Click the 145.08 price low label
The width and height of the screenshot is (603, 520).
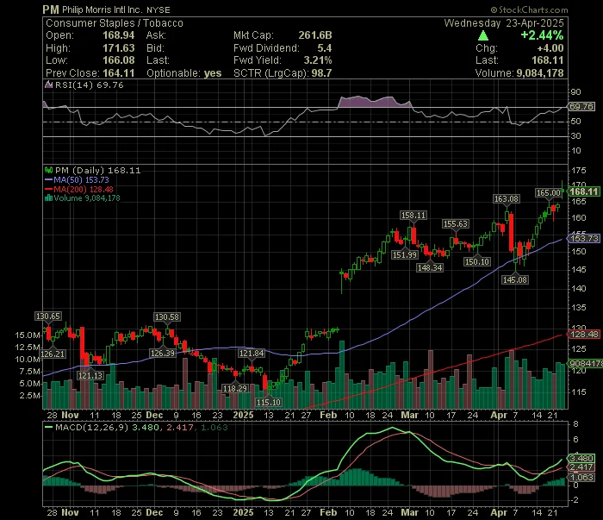pos(515,279)
